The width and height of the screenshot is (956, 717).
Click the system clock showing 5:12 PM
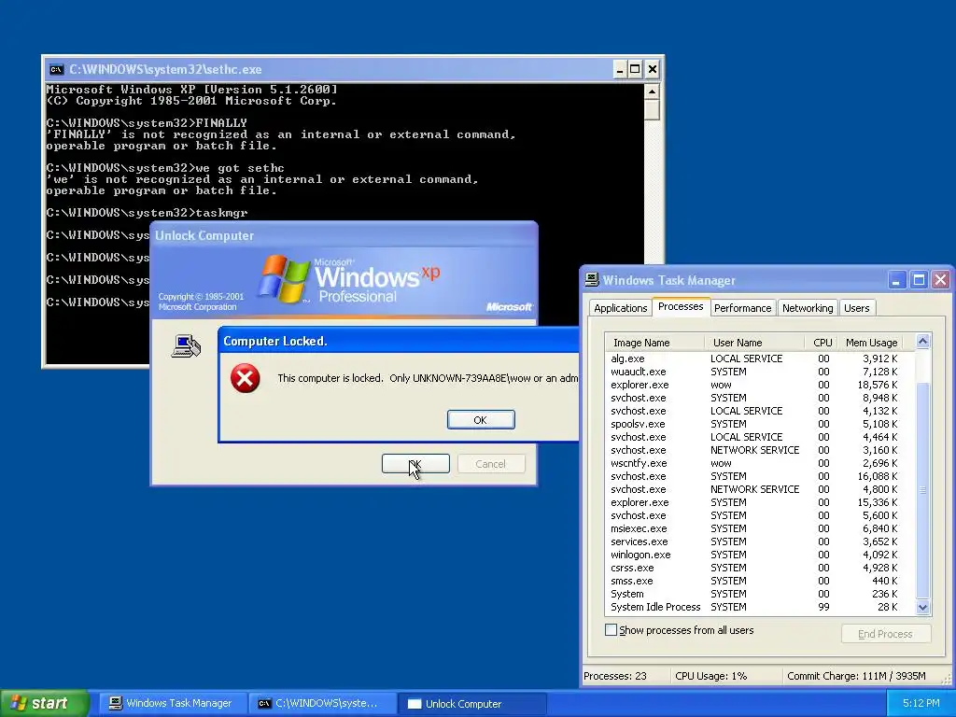(x=921, y=703)
